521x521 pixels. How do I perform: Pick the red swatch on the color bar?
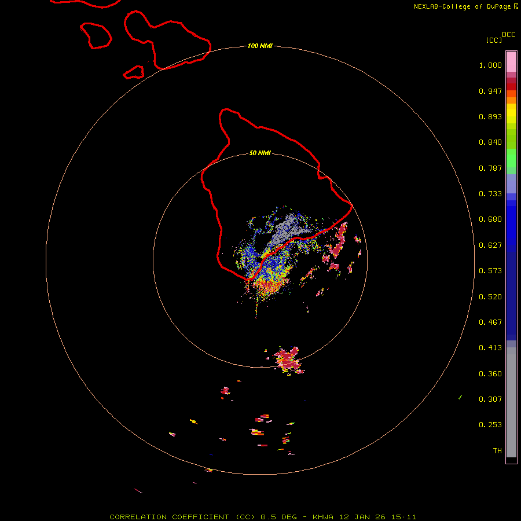pos(511,87)
